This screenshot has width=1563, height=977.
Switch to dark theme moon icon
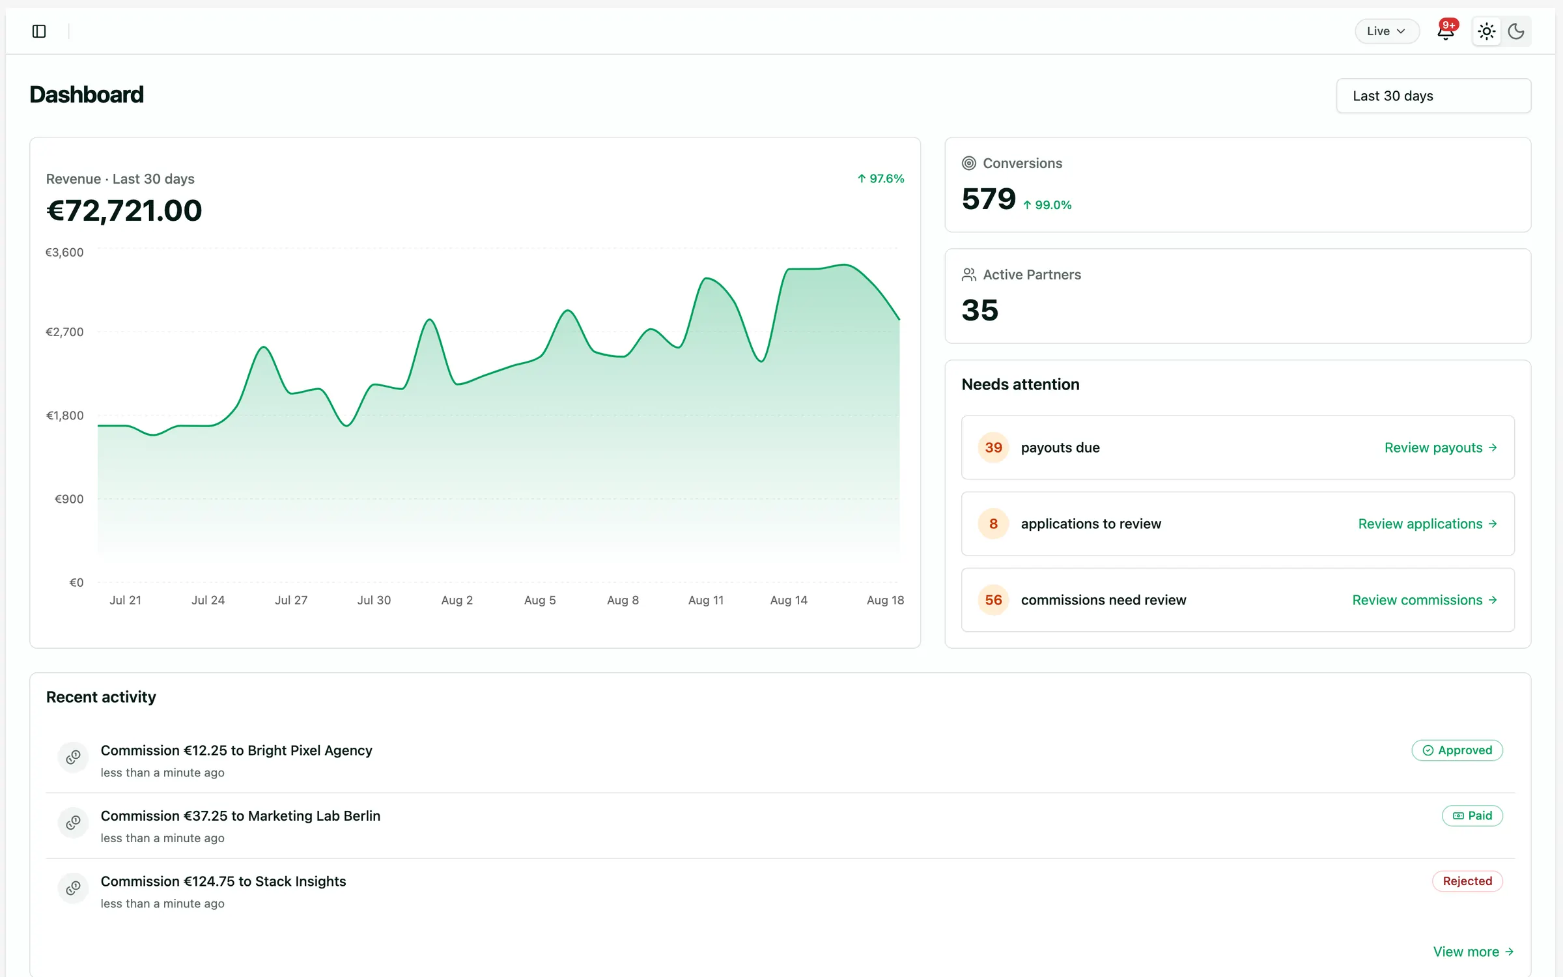(1516, 31)
